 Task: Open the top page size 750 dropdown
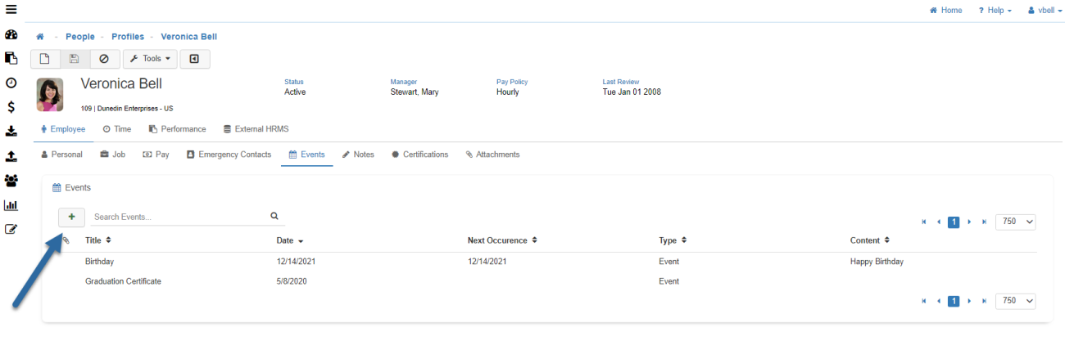point(1015,222)
